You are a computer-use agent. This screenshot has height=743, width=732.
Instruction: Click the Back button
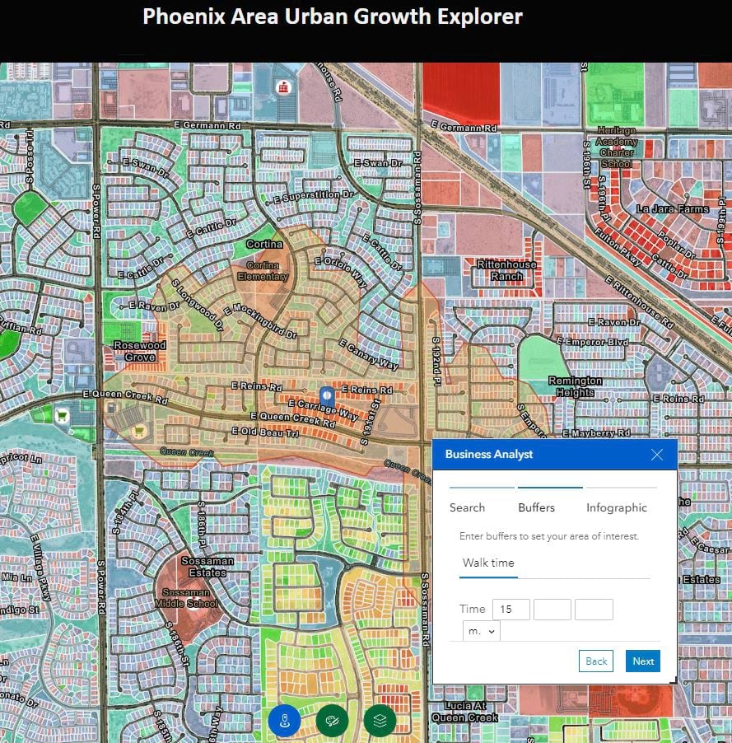595,661
